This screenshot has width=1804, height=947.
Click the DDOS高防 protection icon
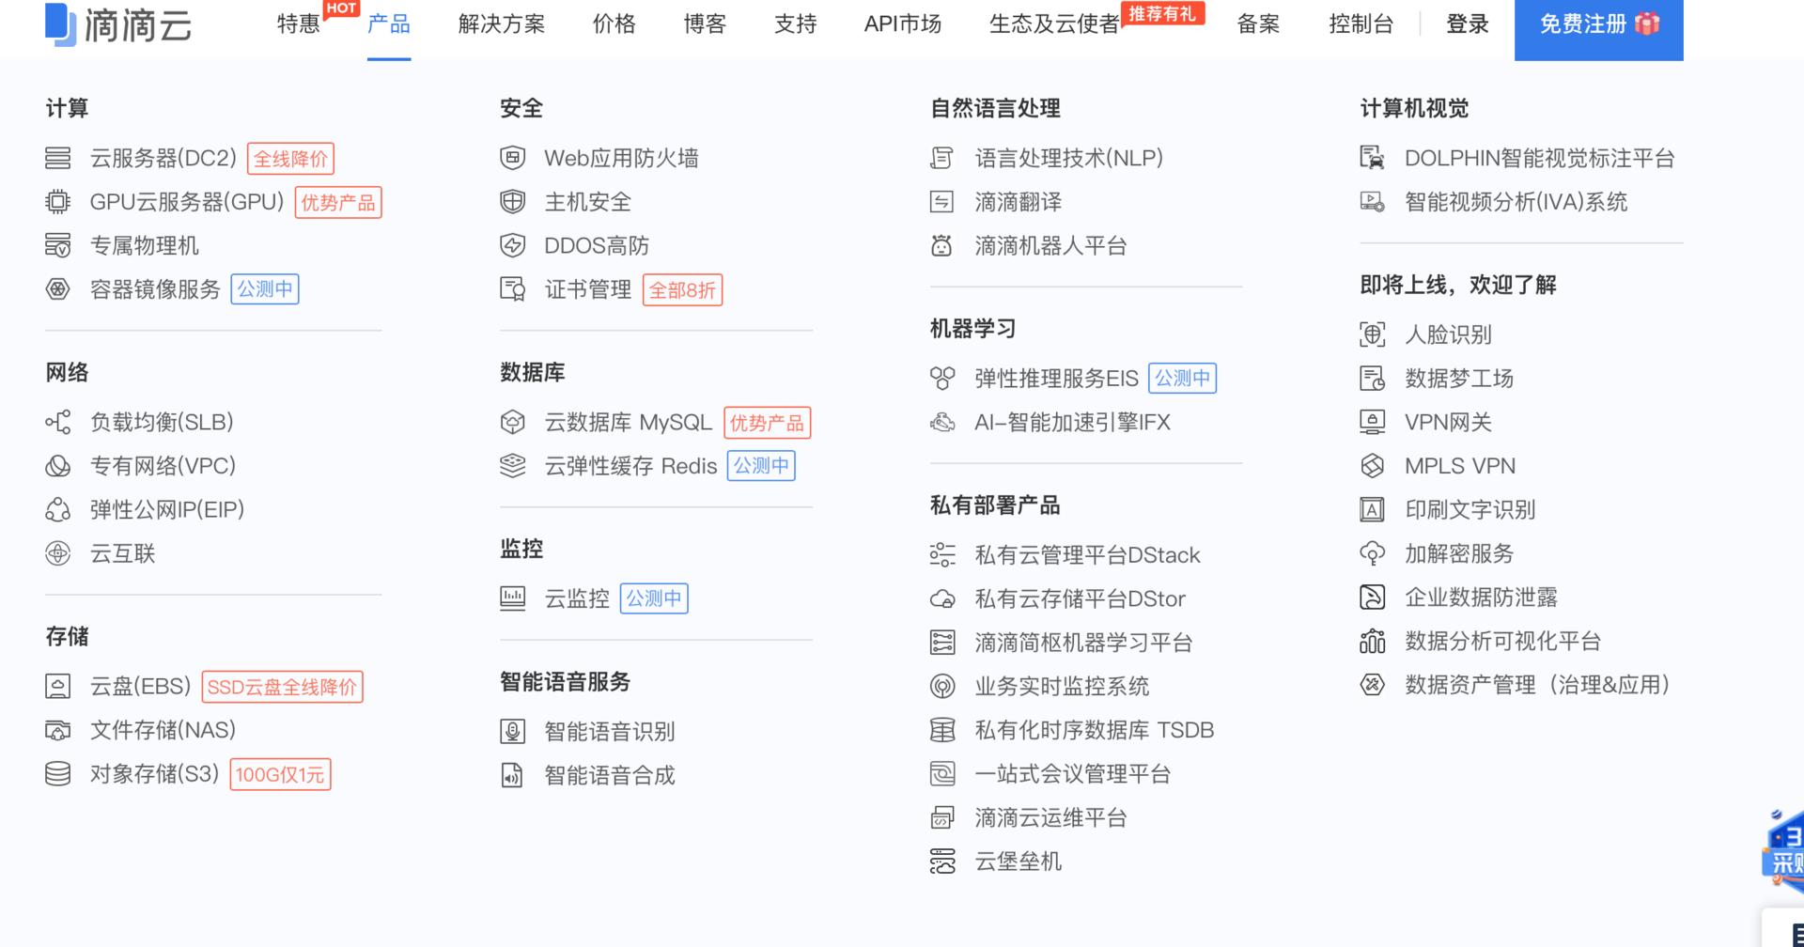click(512, 245)
